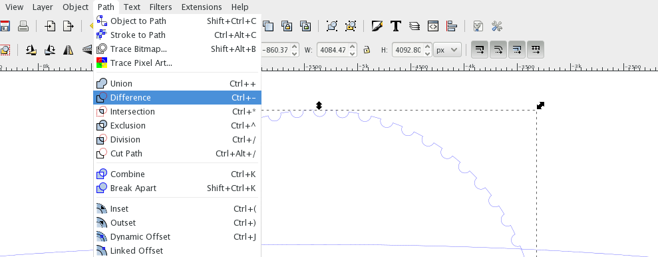Choose Stroke to Path

(x=177, y=35)
